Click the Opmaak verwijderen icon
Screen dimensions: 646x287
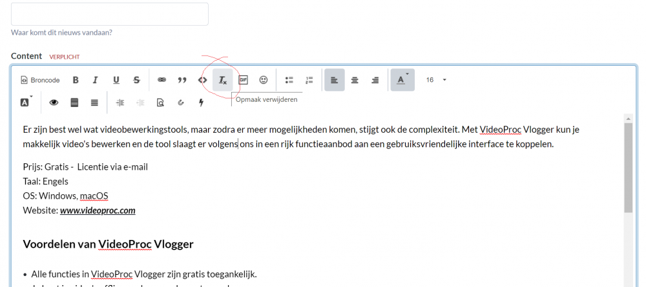click(x=223, y=80)
